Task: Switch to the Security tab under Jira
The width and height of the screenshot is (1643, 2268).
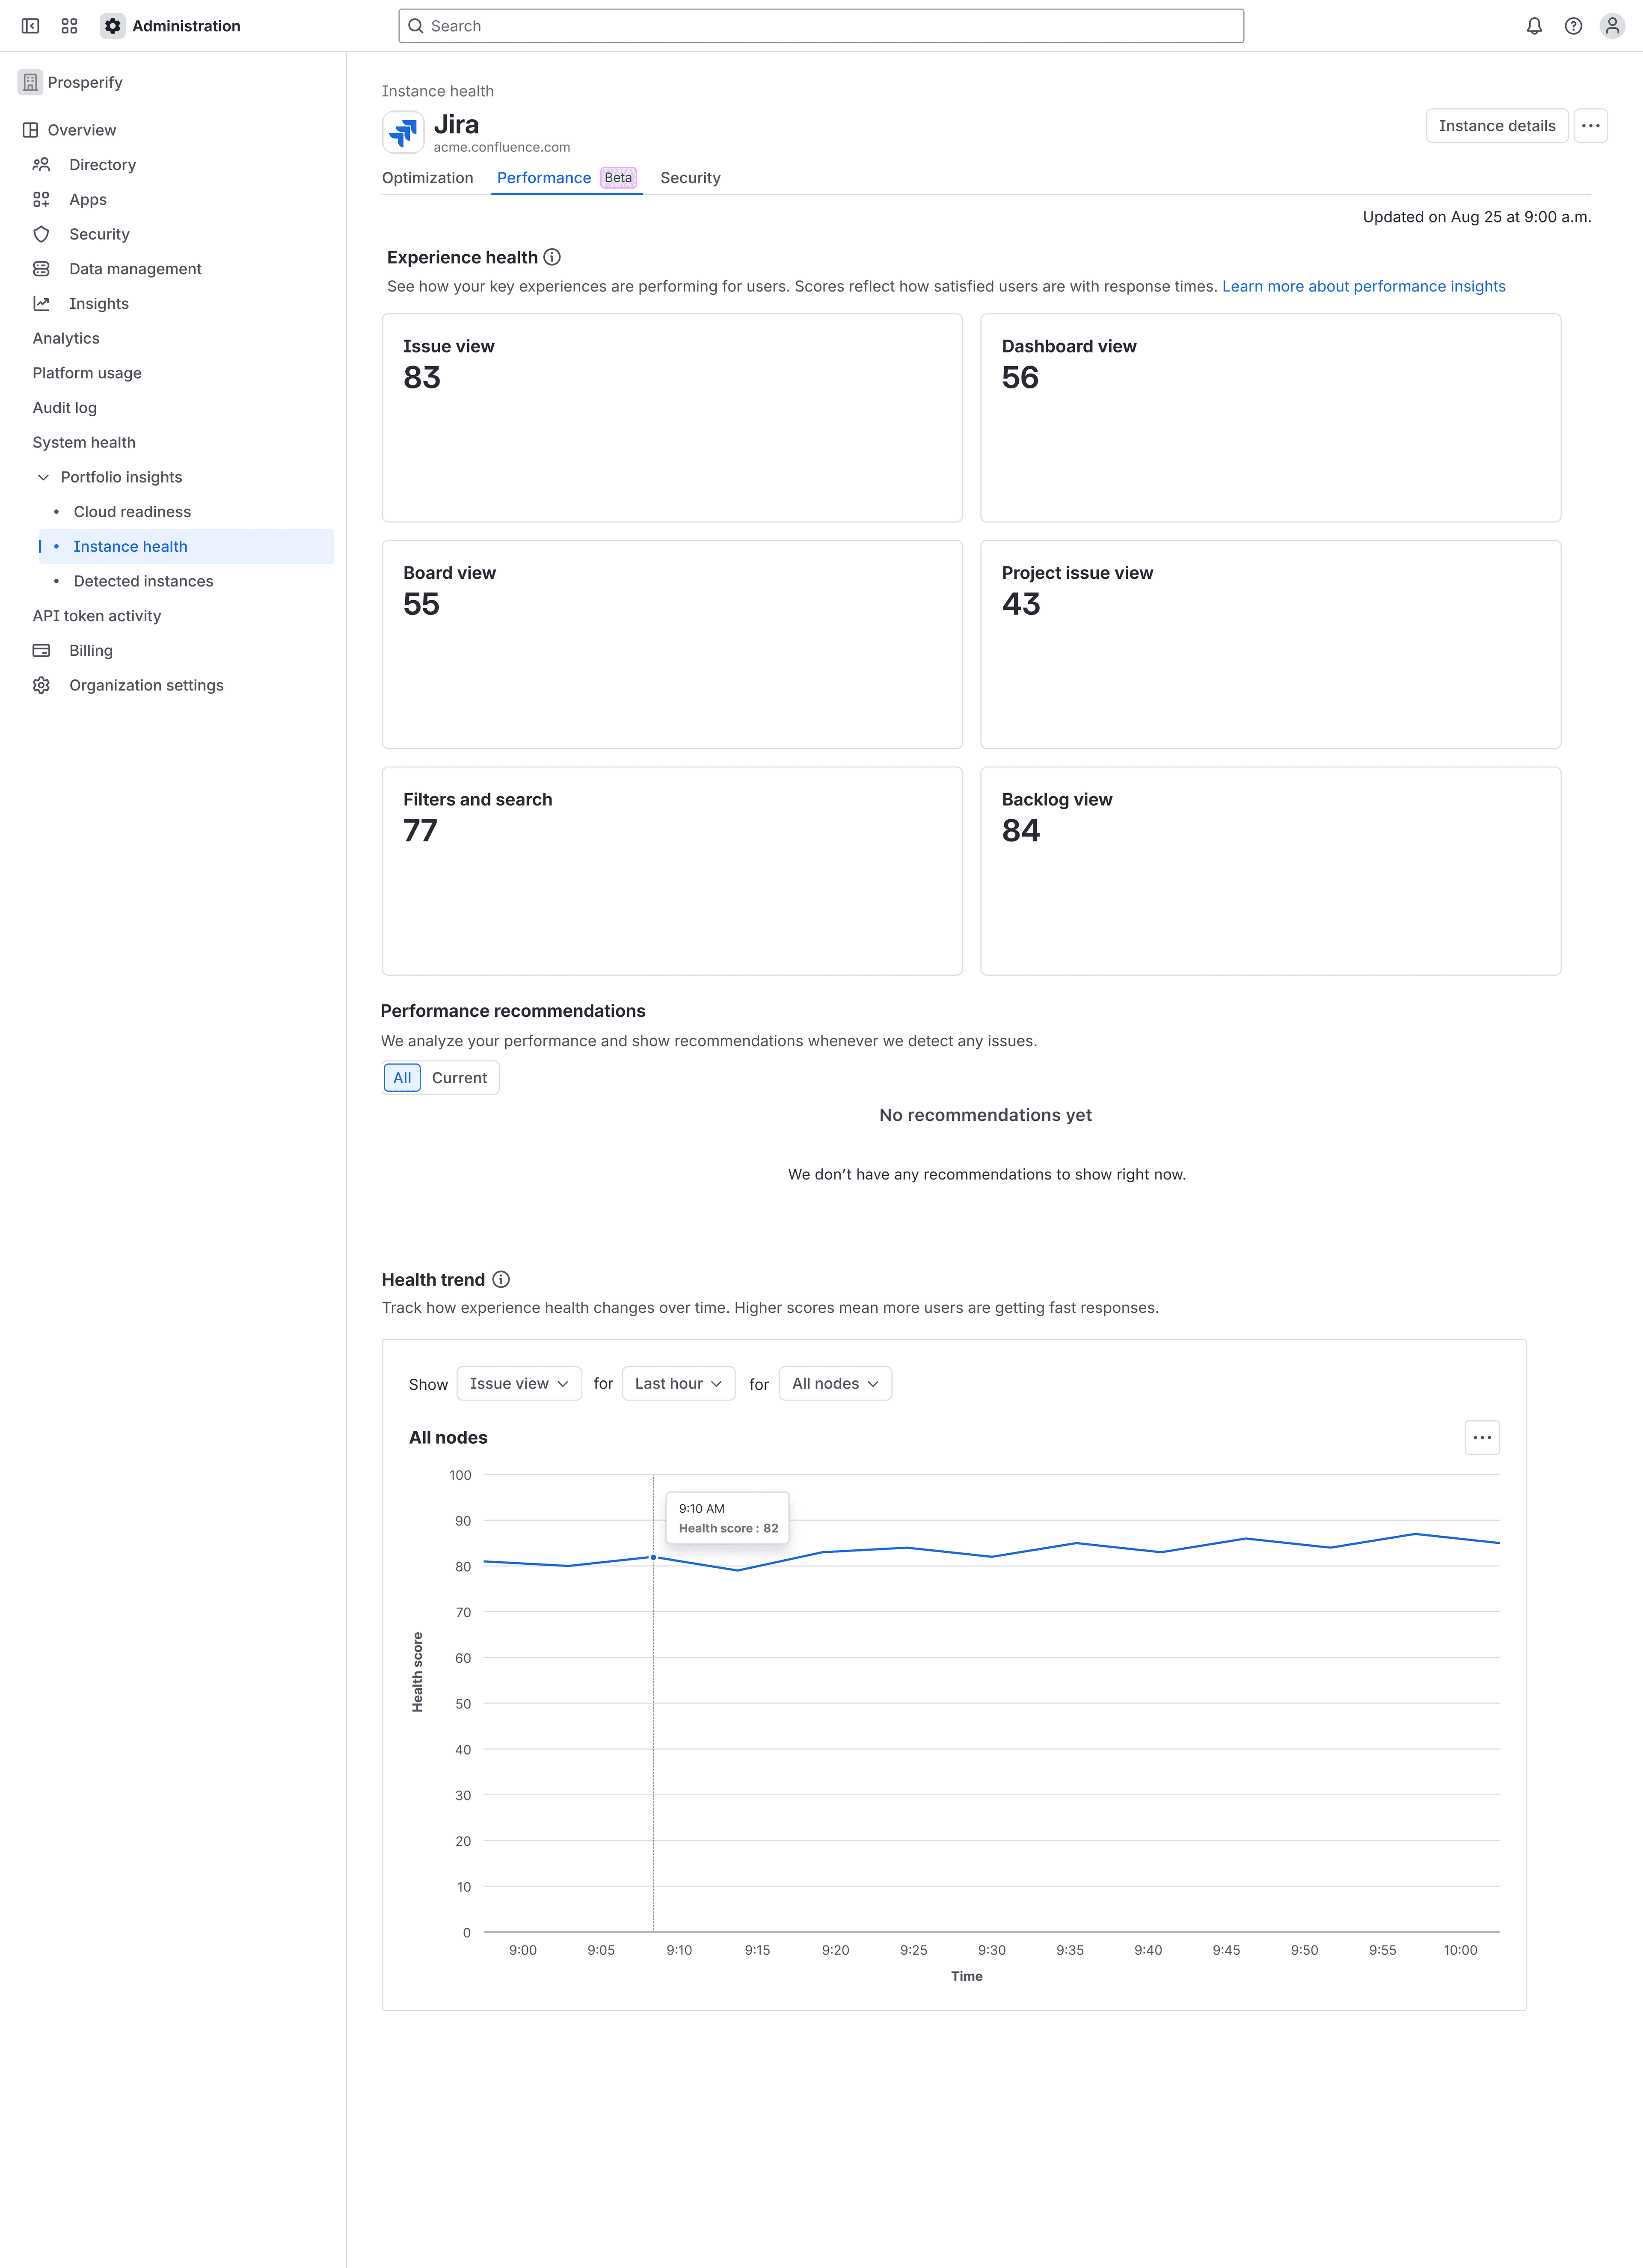Action: [x=690, y=178]
